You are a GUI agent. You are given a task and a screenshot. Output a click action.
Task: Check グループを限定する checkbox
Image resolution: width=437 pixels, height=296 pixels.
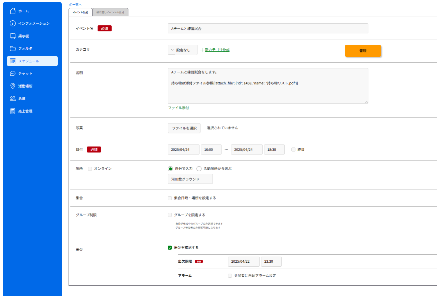tap(170, 215)
